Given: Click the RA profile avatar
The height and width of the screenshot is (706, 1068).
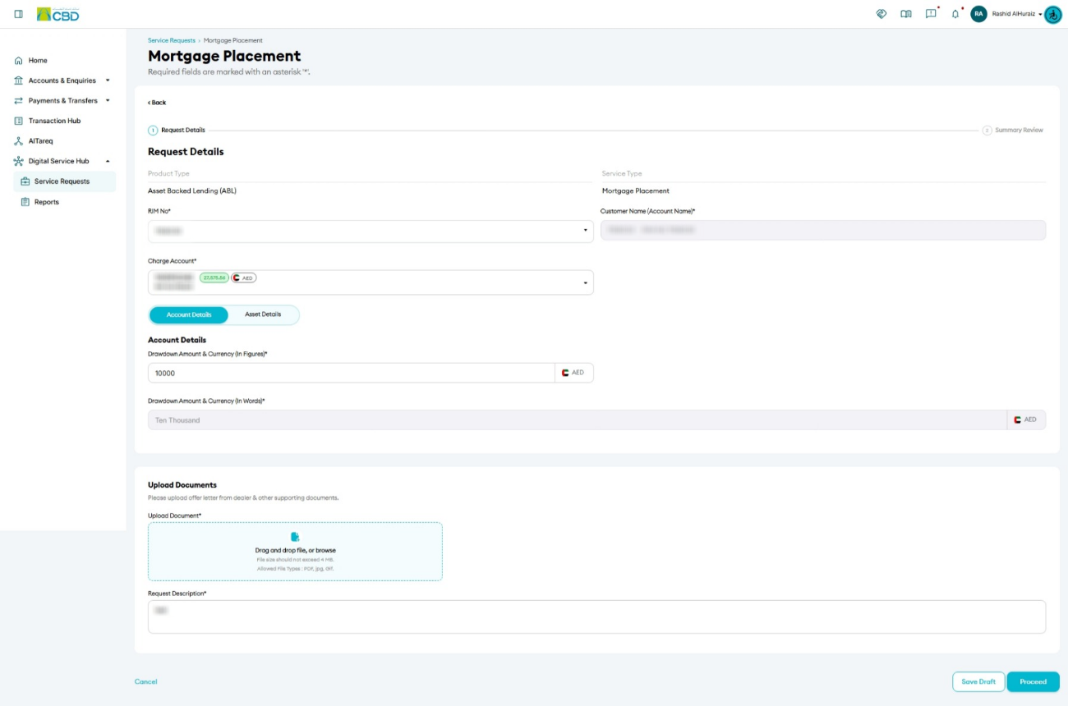Looking at the screenshot, I should click(x=978, y=14).
